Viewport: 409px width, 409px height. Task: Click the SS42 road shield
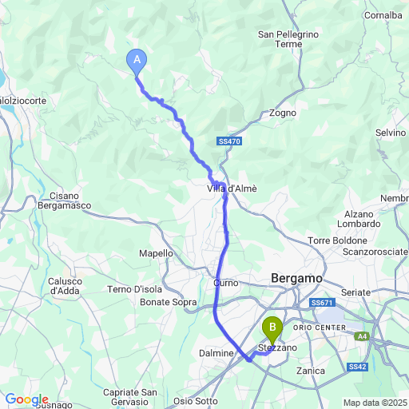tap(357, 367)
